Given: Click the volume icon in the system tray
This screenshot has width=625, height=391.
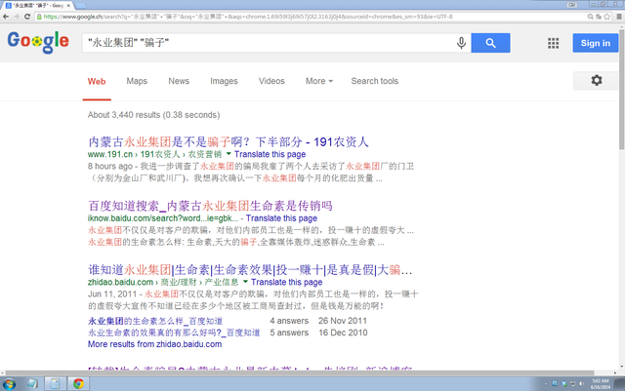Looking at the screenshot, I should [x=582, y=384].
